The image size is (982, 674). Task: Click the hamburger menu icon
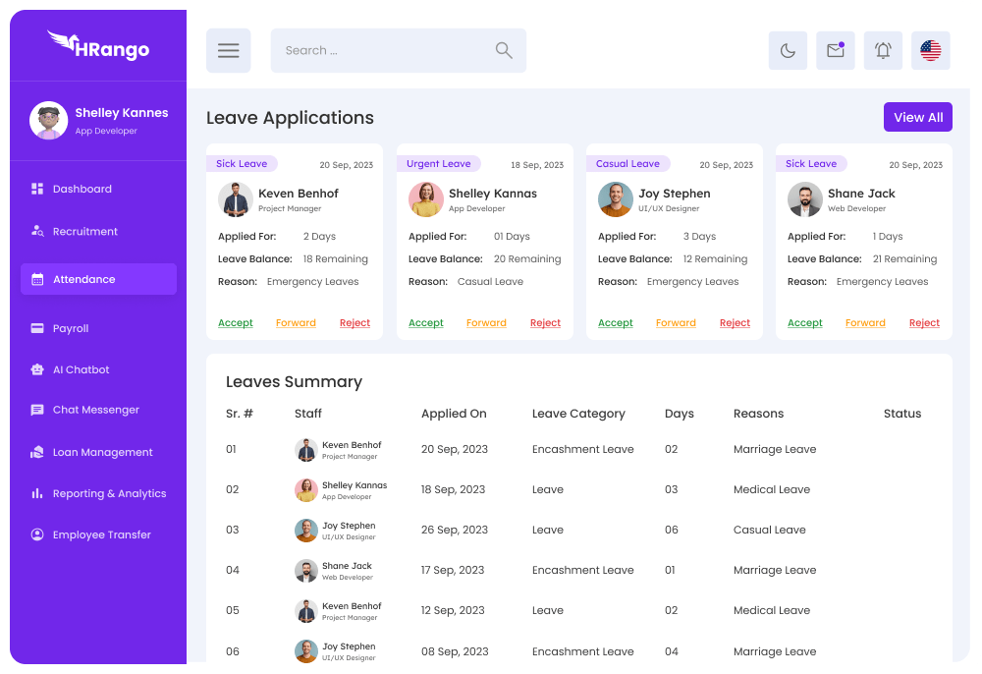tap(228, 51)
